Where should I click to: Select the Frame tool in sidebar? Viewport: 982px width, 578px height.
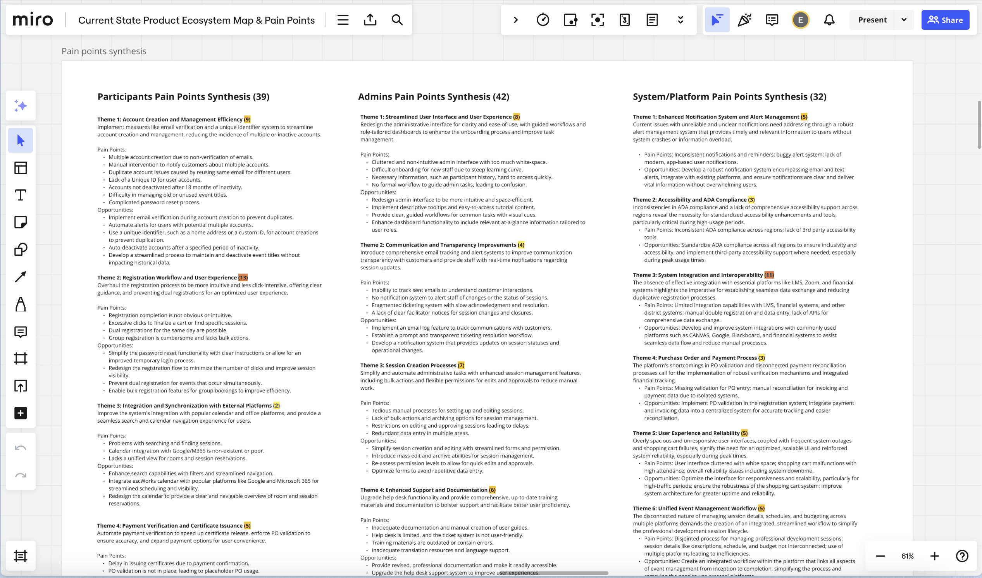pos(20,358)
